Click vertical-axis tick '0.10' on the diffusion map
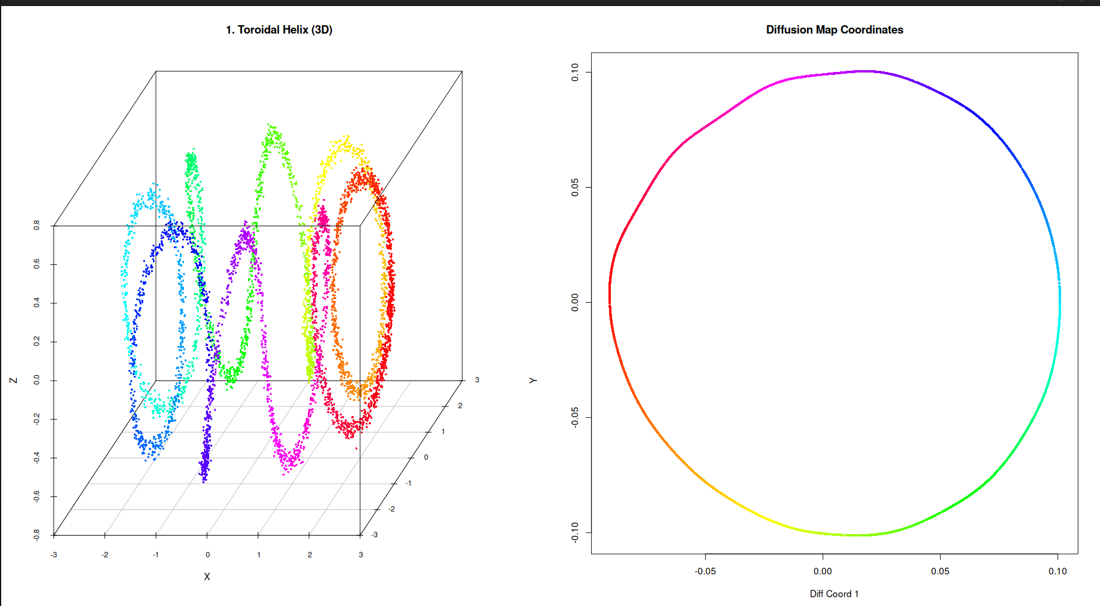Screen dimensions: 1100x606 (x=575, y=73)
